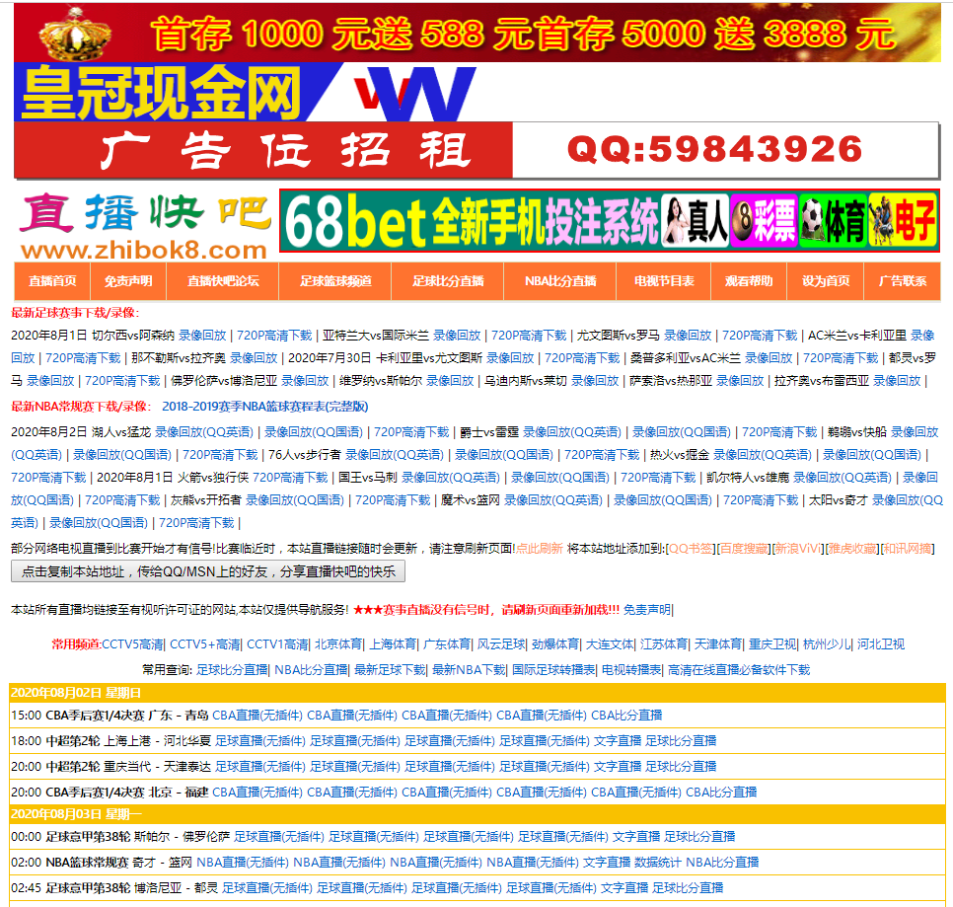Screen dimensions: 953x907
Task: Click 720P高清下载 for 湖人vs猛龙
Action: (411, 432)
